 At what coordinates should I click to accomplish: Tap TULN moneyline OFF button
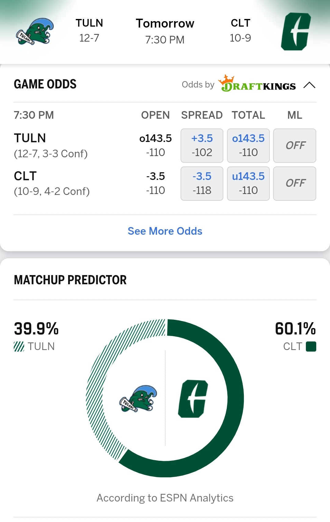(295, 145)
